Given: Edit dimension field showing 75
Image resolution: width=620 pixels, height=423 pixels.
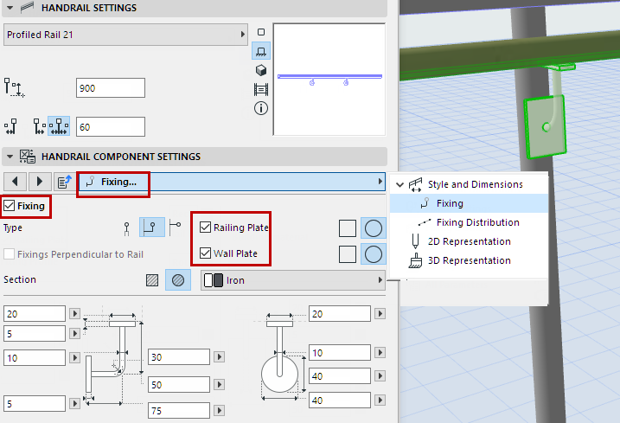Looking at the screenshot, I should (x=179, y=411).
